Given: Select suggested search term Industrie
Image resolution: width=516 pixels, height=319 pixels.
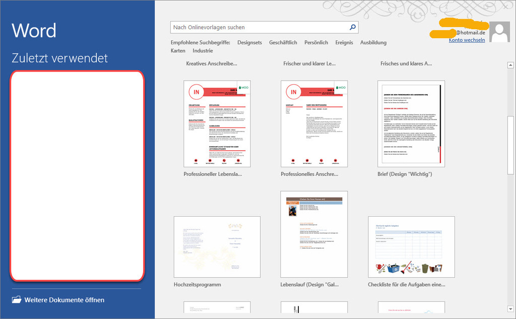Looking at the screenshot, I should coord(203,51).
